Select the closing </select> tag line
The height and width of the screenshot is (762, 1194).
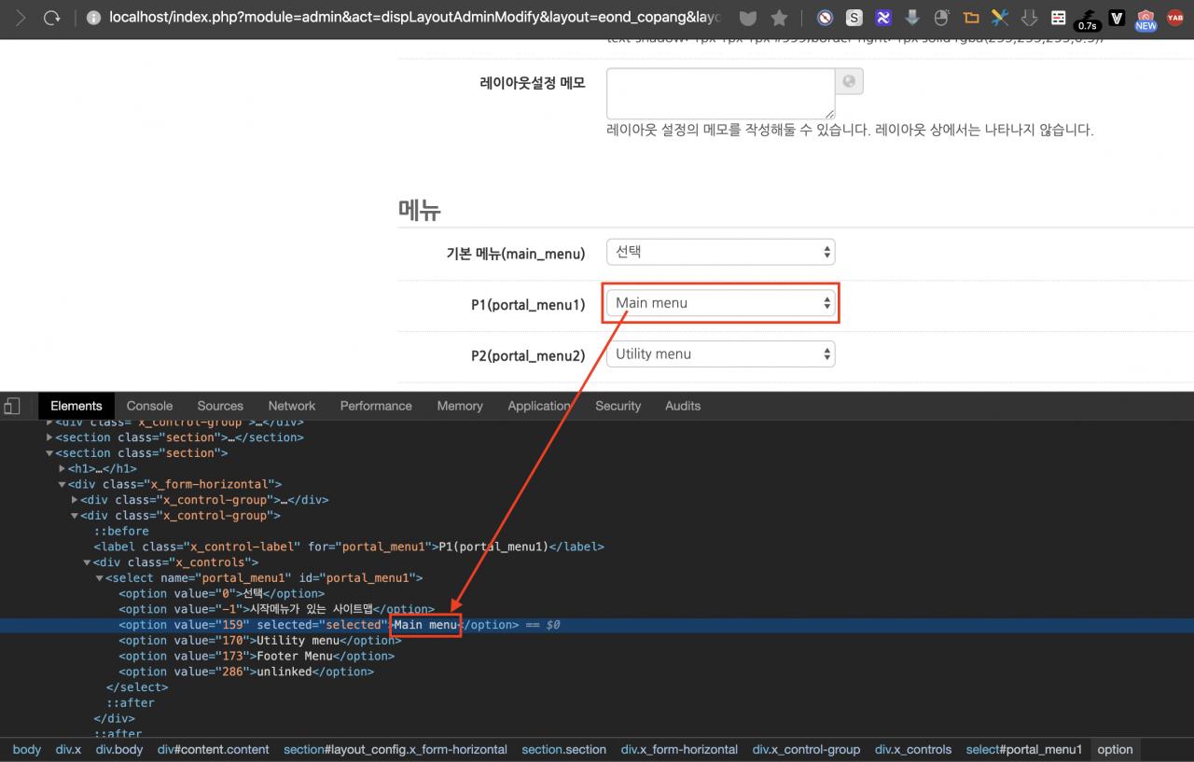pyautogui.click(x=136, y=687)
